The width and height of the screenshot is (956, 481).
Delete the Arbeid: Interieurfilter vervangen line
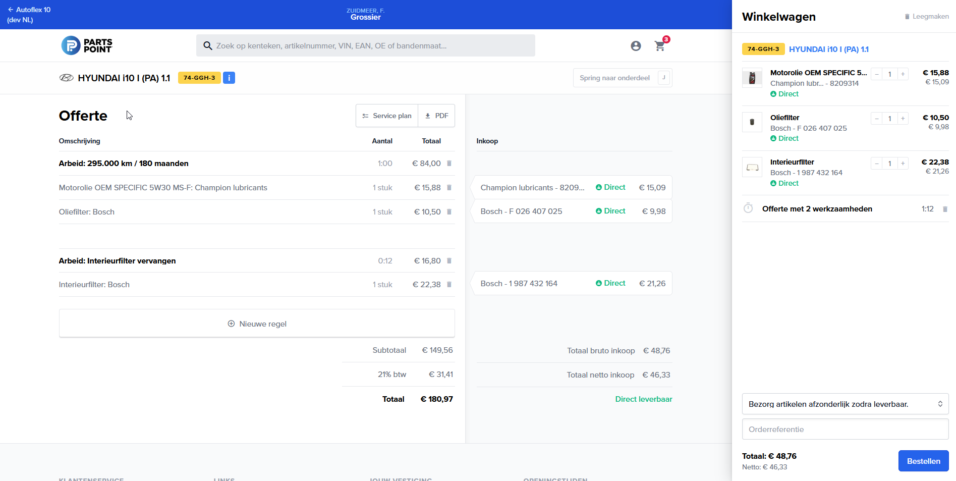point(449,261)
